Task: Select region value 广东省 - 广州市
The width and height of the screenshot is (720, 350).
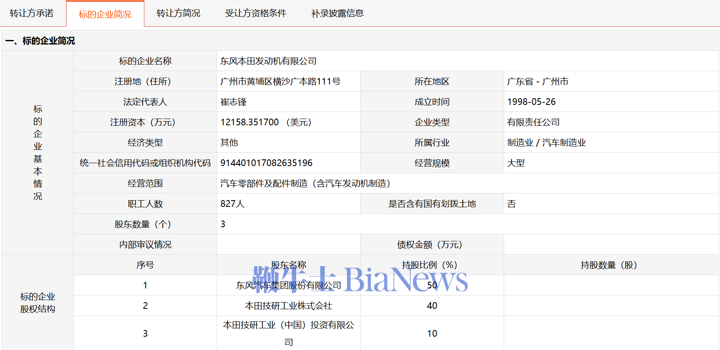Action: coord(537,82)
